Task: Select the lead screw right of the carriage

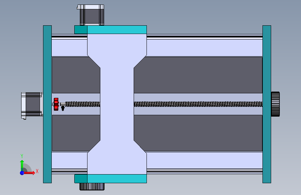Action: 198,104
